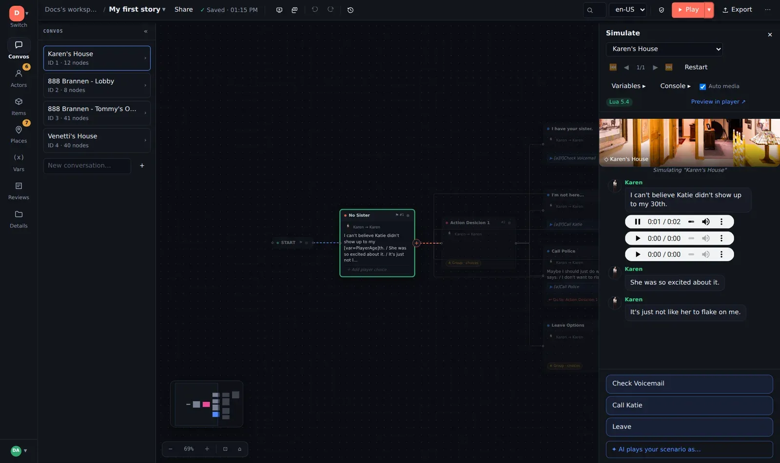Open the Play button dropdown arrow
The height and width of the screenshot is (463, 780).
709,10
